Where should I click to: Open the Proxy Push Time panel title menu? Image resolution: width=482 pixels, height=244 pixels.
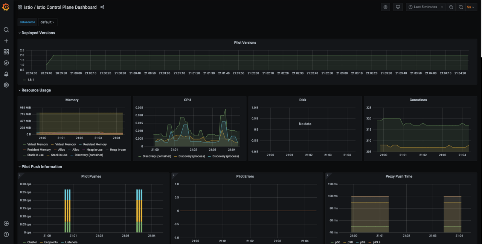tap(400, 176)
